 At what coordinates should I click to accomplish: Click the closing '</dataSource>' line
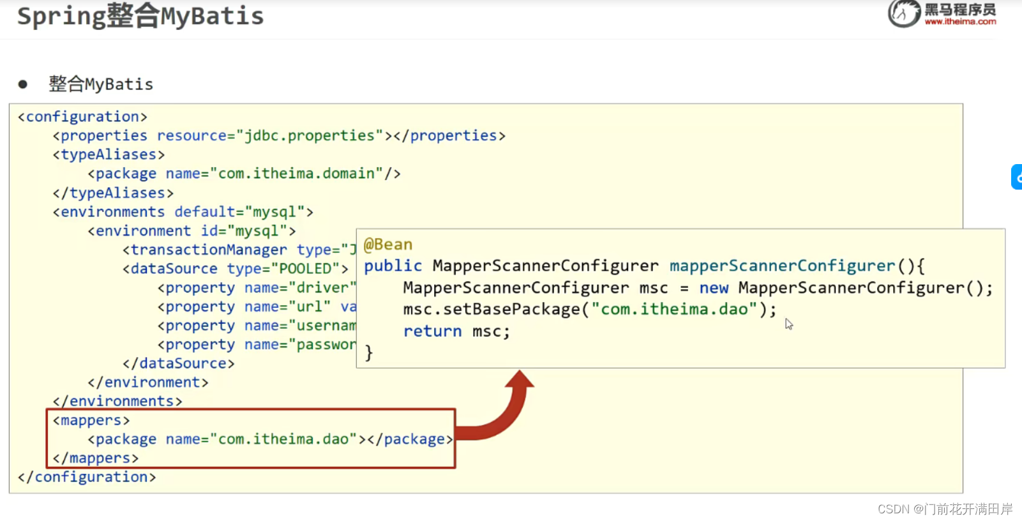point(179,363)
